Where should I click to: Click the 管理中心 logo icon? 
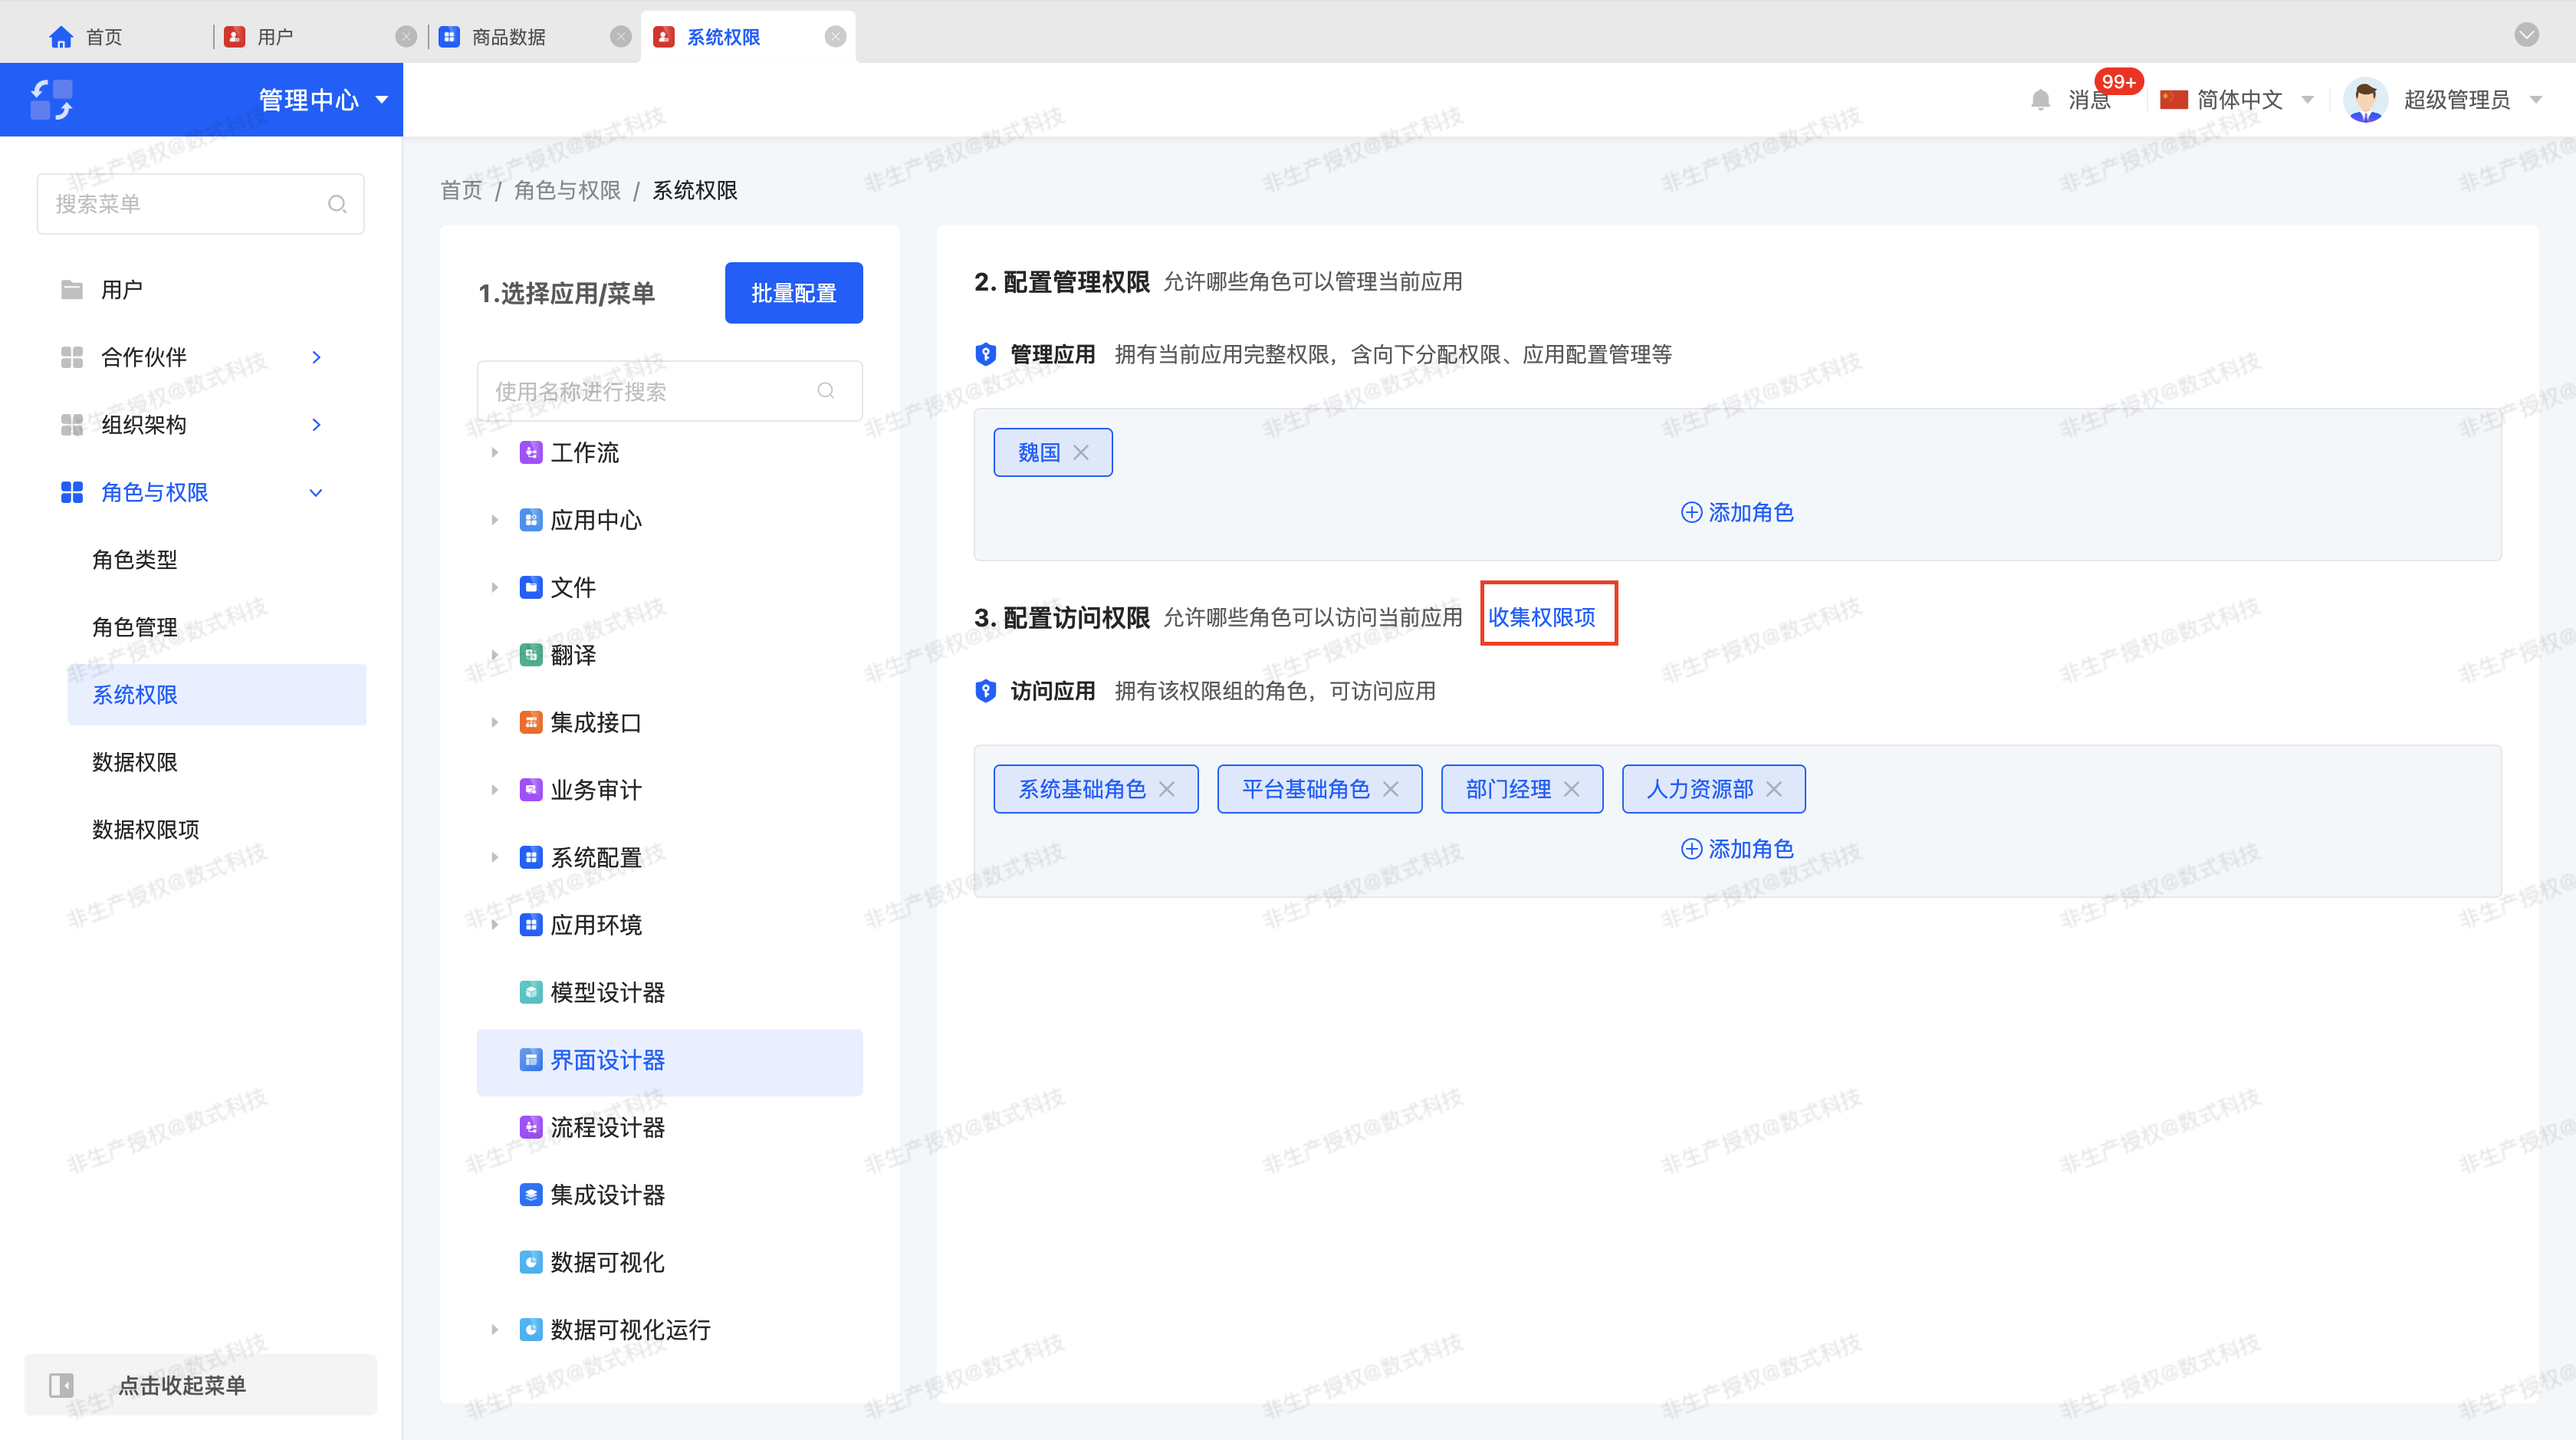[51, 100]
